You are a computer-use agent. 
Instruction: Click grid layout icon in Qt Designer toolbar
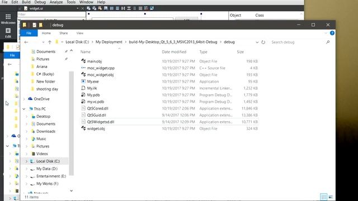[140, 8]
